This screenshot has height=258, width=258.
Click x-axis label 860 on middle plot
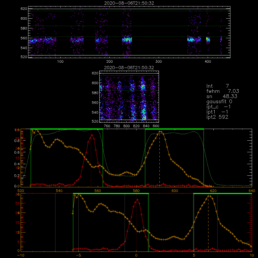[156, 126]
